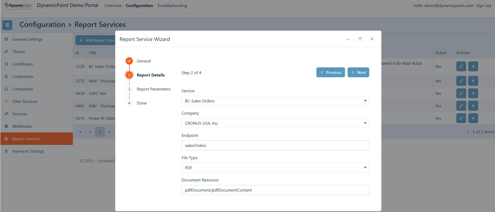Delete report service 5519 with X icon
The width and height of the screenshot is (495, 212).
pos(473,118)
